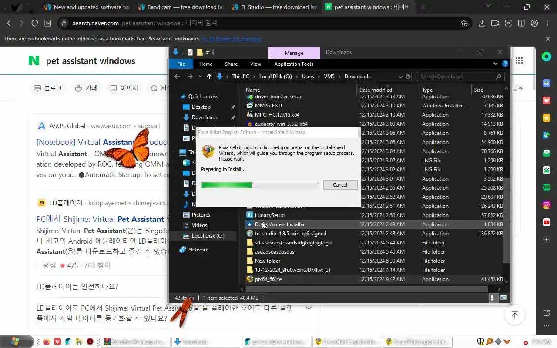The image size is (557, 348).
Task: Switch Explorer to large icons view
Action: coord(503,298)
